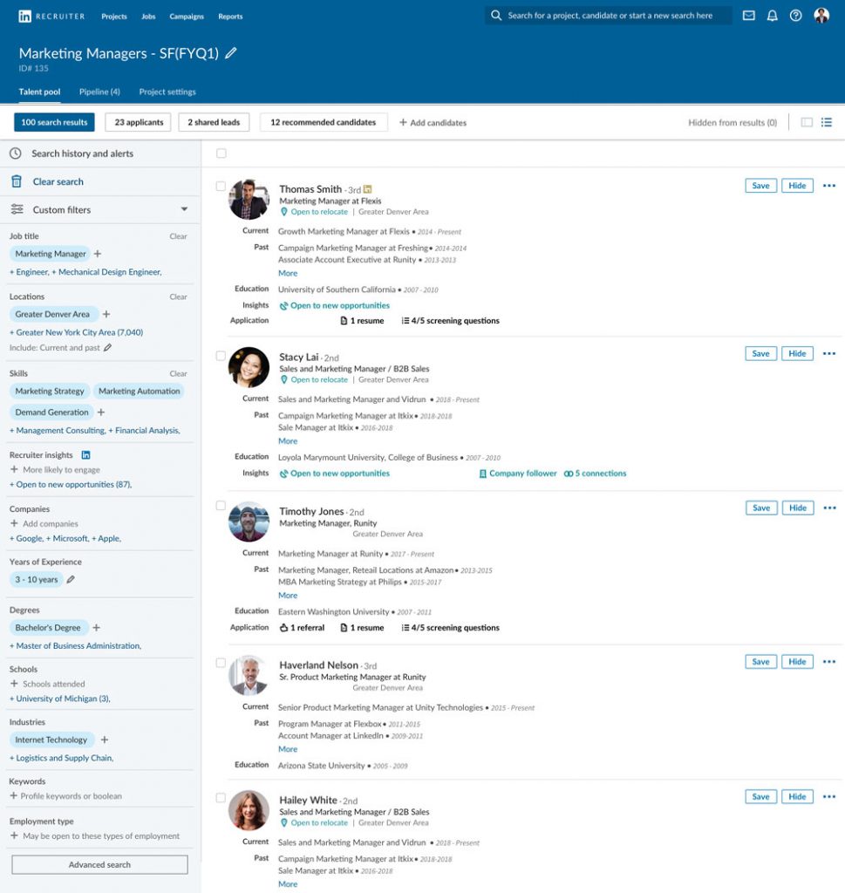Viewport: 845px width, 893px height.
Task: Select the Thomas Smith checkbox
Action: click(221, 186)
